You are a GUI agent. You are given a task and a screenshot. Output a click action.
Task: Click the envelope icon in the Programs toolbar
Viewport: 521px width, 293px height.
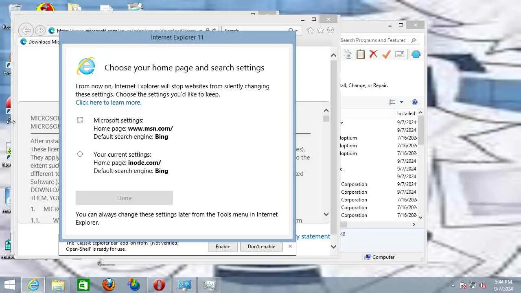[400, 54]
